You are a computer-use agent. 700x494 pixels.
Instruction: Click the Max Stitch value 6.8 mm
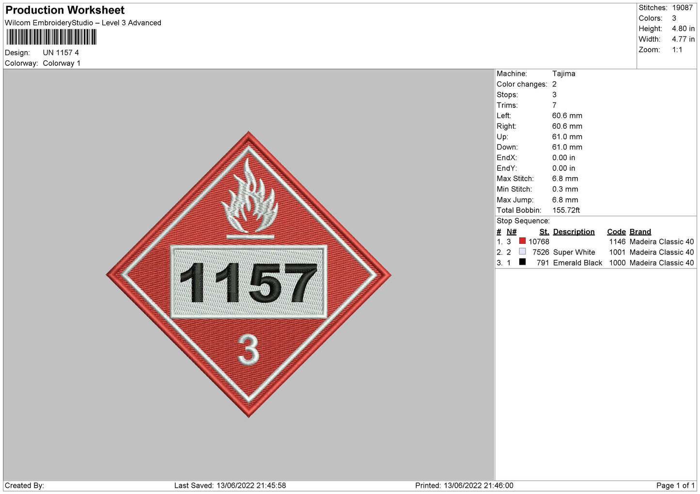(565, 179)
